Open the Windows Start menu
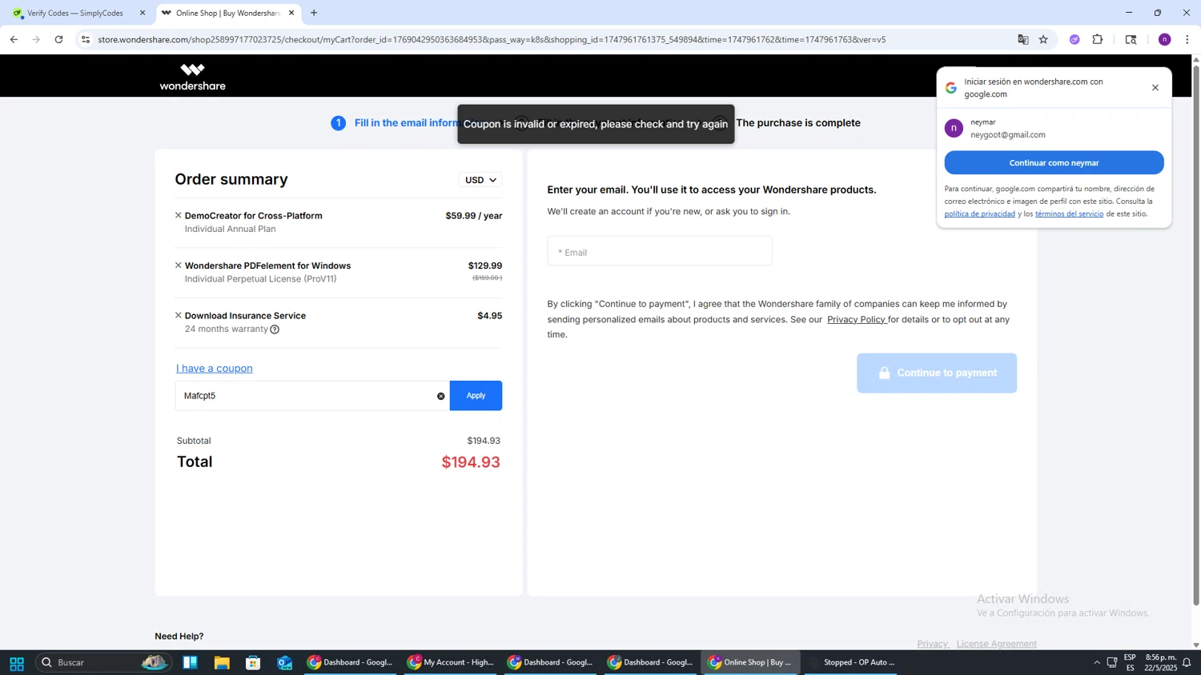Screen dimensions: 1201x675 pyautogui.click(x=16, y=662)
